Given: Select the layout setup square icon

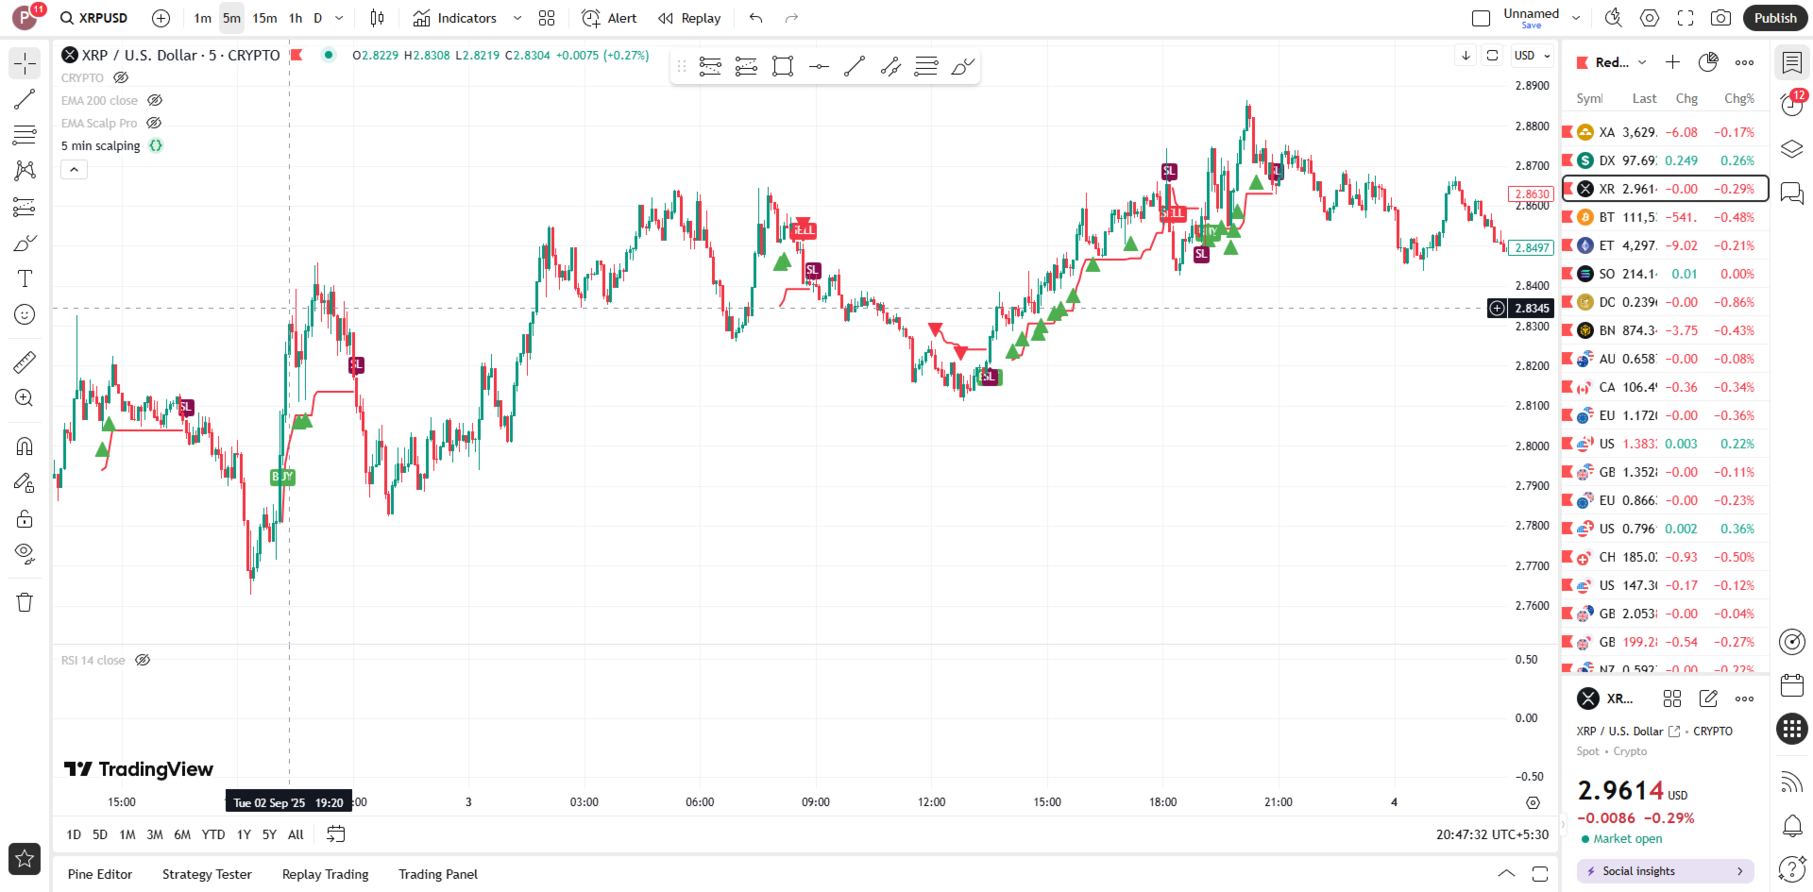Looking at the screenshot, I should pos(1481,18).
